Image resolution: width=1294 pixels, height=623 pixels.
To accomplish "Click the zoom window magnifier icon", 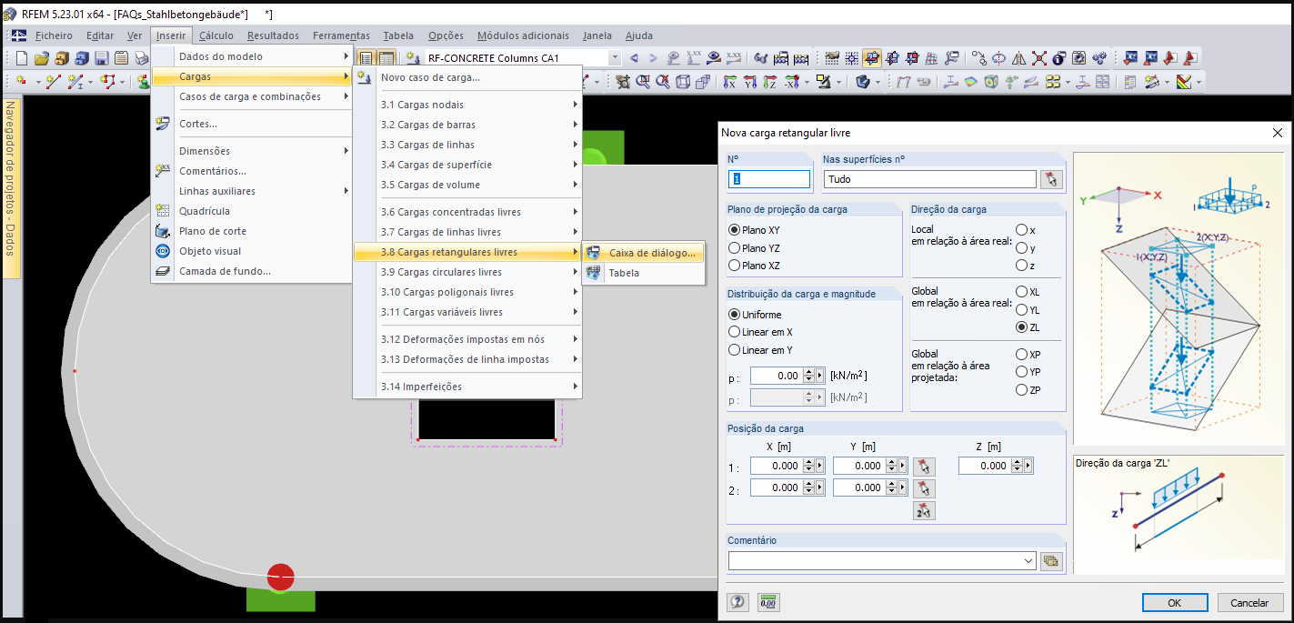I will pos(642,82).
